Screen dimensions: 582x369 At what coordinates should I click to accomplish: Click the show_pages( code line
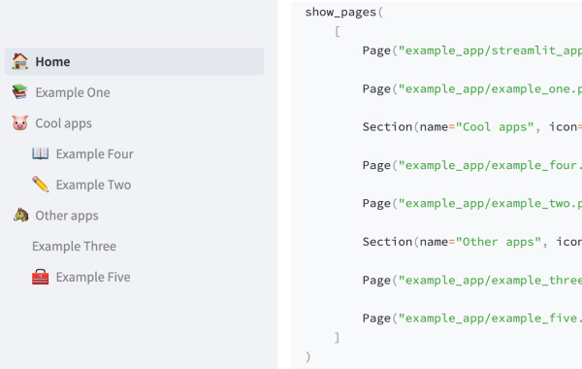[343, 13]
